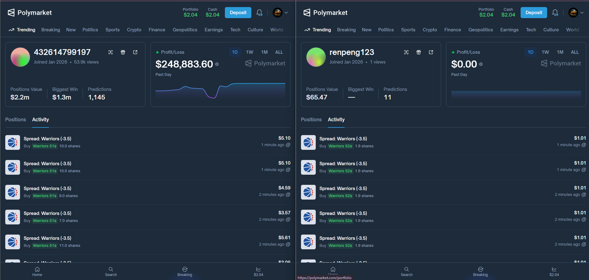The width and height of the screenshot is (589, 280).
Task: Click the scan icon on renpeng123 profile
Action: 406,52
